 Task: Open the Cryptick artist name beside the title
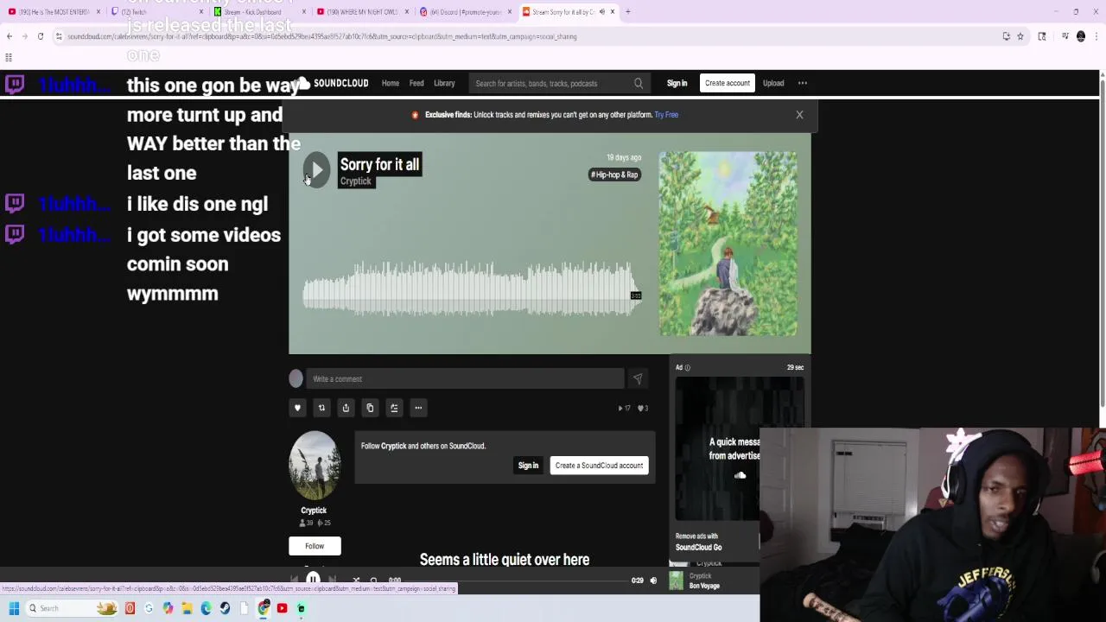(355, 181)
